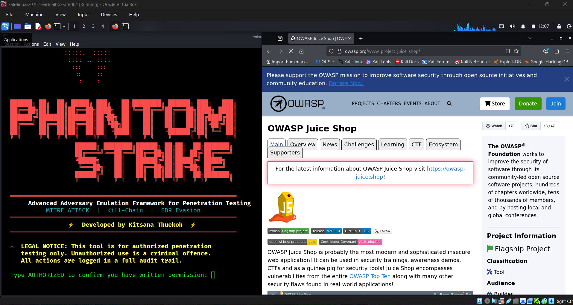Switch to the Overview tab
This screenshot has height=305, width=573.
[303, 144]
